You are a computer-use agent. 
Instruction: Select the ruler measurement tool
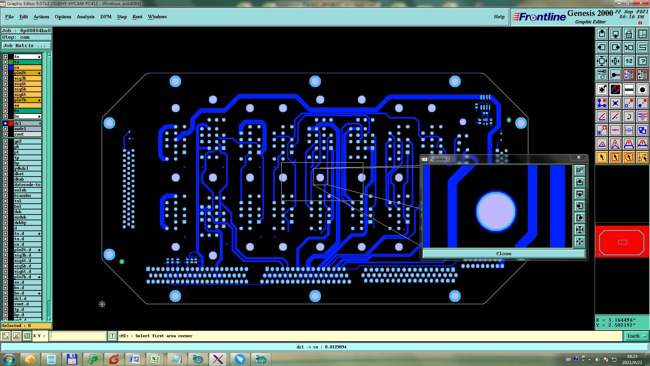point(629,90)
